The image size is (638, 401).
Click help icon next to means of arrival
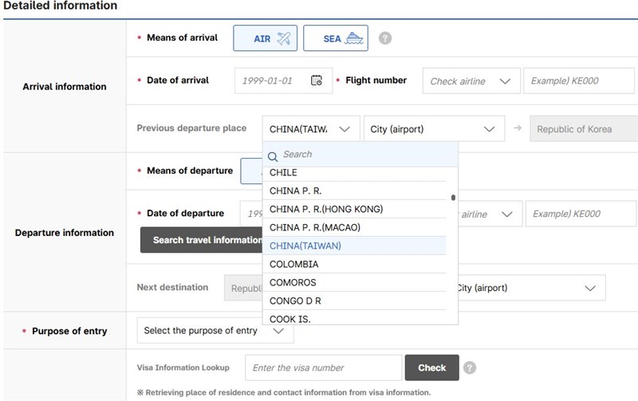pyautogui.click(x=385, y=38)
